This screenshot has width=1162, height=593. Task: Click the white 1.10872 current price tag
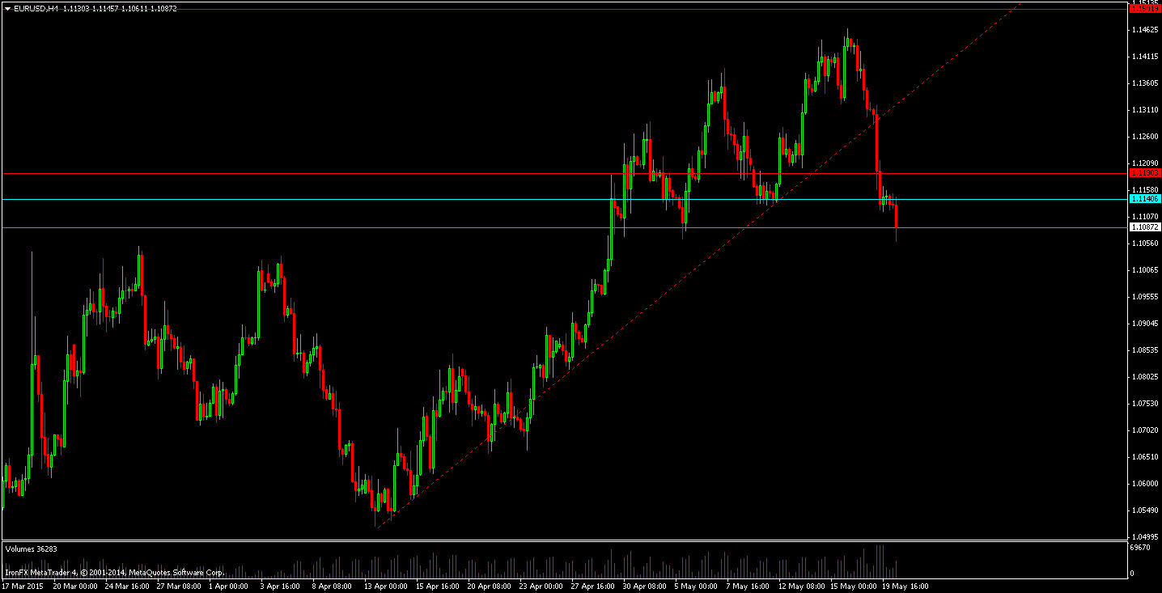1145,228
